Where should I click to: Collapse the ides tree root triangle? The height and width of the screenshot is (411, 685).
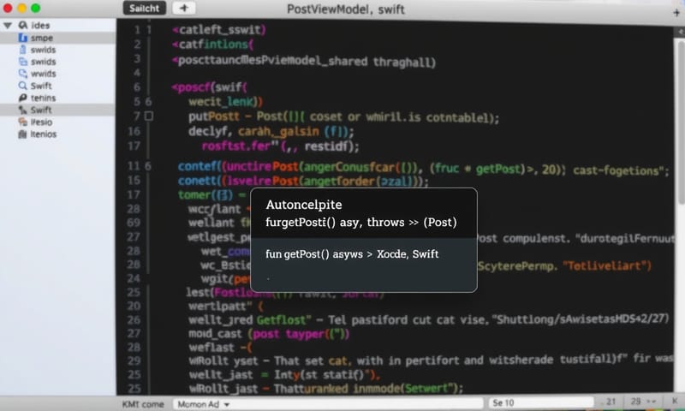[x=8, y=26]
